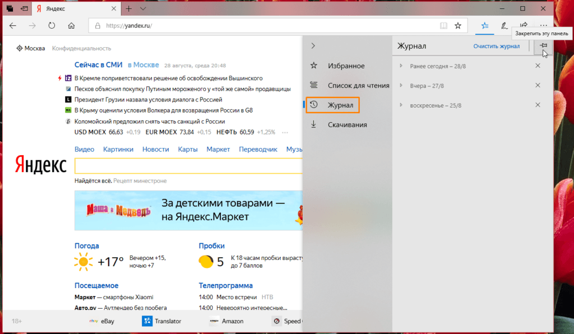Delete Вчера – 27/8 history group
Screen dimensions: 574x334
tap(538, 85)
